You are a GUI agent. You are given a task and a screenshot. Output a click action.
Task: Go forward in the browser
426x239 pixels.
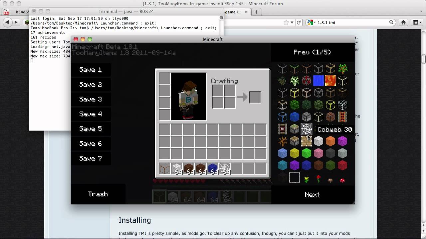16,23
